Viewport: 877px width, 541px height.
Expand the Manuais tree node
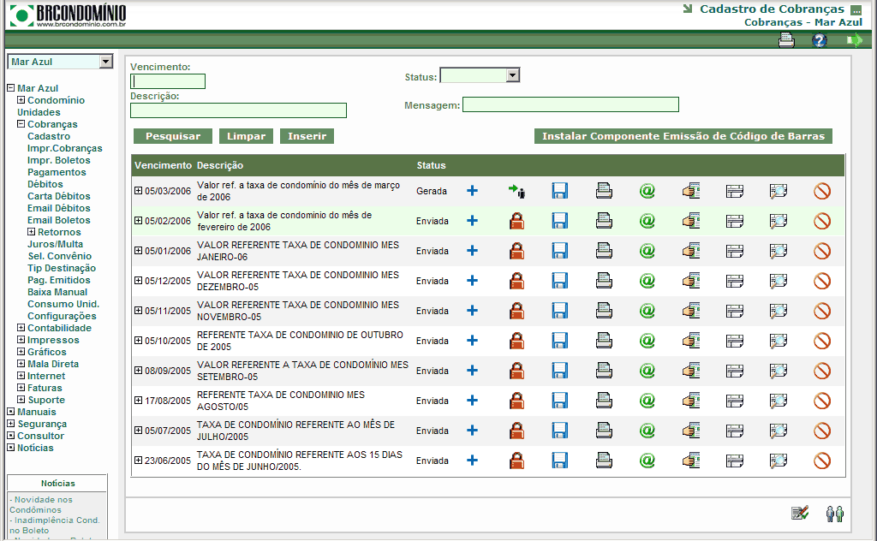10,412
